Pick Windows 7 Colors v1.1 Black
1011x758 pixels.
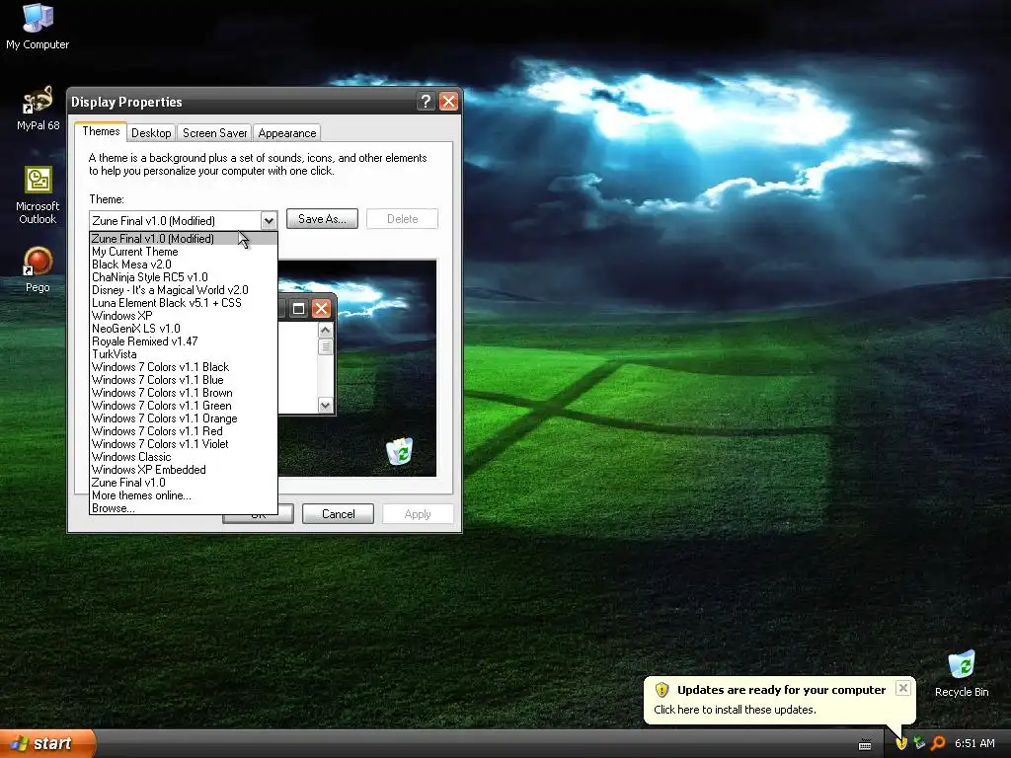click(x=184, y=367)
